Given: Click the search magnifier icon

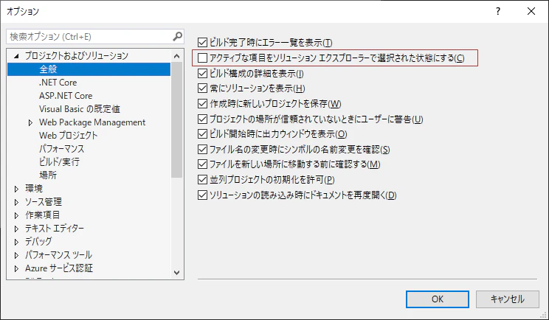Looking at the screenshot, I should (177, 36).
